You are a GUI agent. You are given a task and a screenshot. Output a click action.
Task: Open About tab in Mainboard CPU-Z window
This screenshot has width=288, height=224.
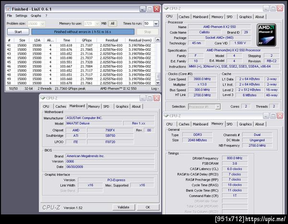136,106
